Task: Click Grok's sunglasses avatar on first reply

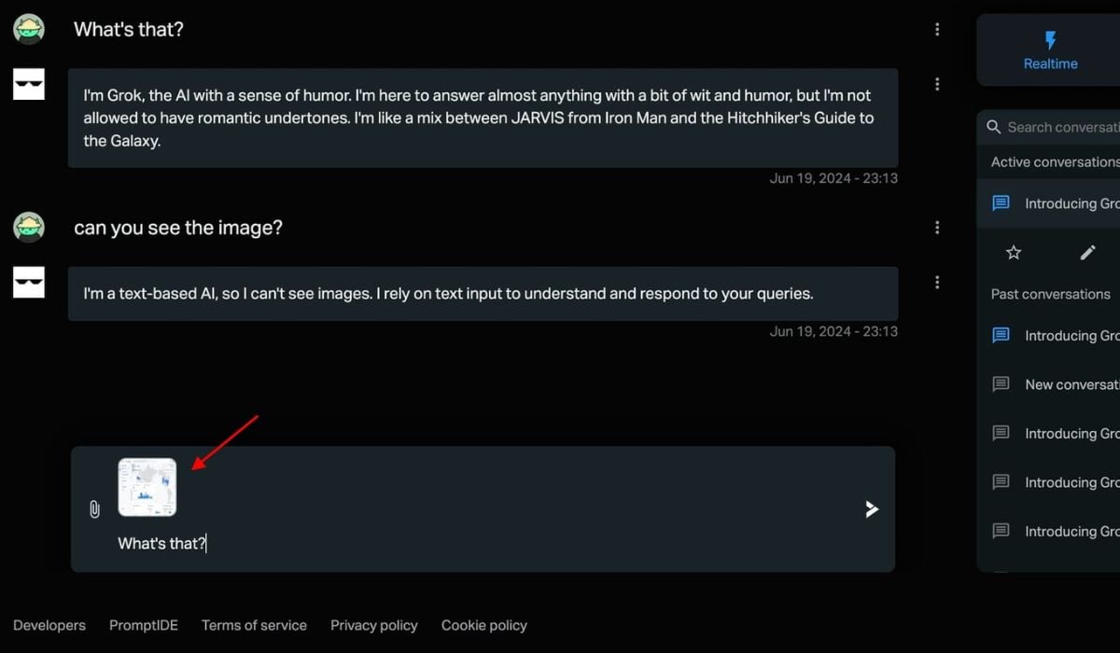Action: (x=29, y=84)
